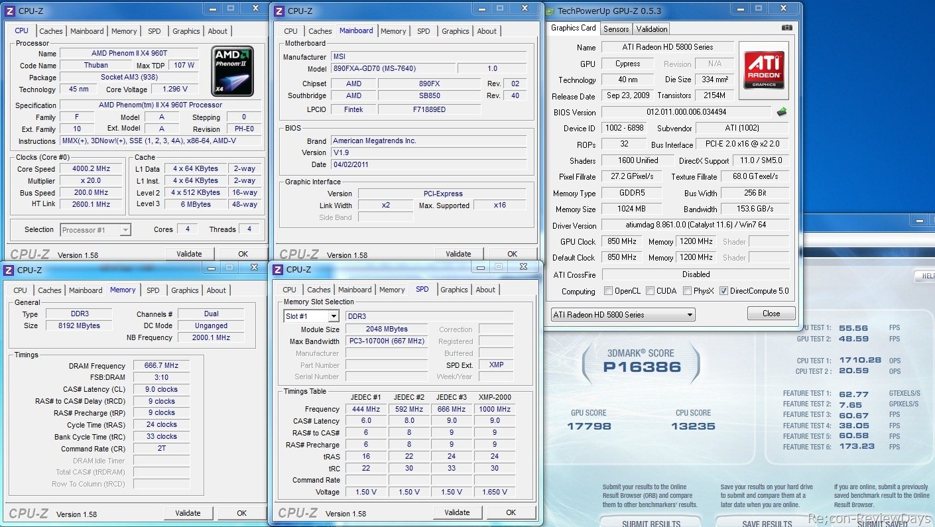Click the CPU-Z icon in SPD window title bar
The height and width of the screenshot is (527, 935).
278,269
